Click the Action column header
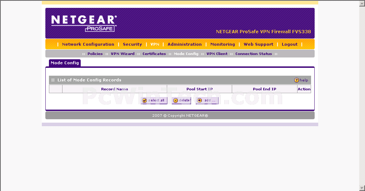The height and width of the screenshot is (191, 365). (304, 89)
